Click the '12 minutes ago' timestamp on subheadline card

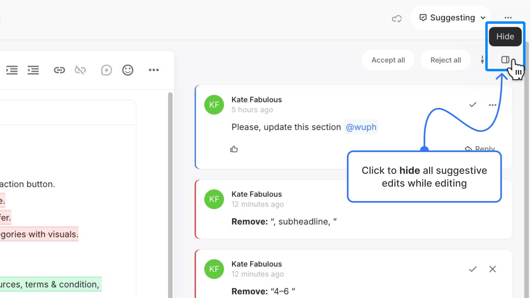(258, 204)
